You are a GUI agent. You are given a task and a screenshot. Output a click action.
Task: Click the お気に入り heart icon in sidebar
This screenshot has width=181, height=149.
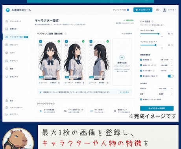(x=7, y=76)
